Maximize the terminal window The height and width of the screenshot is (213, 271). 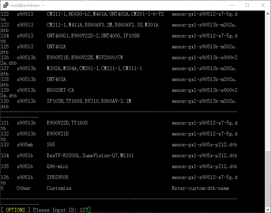(247, 5)
